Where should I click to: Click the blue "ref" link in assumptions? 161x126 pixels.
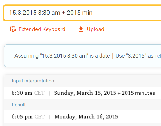(x=158, y=56)
